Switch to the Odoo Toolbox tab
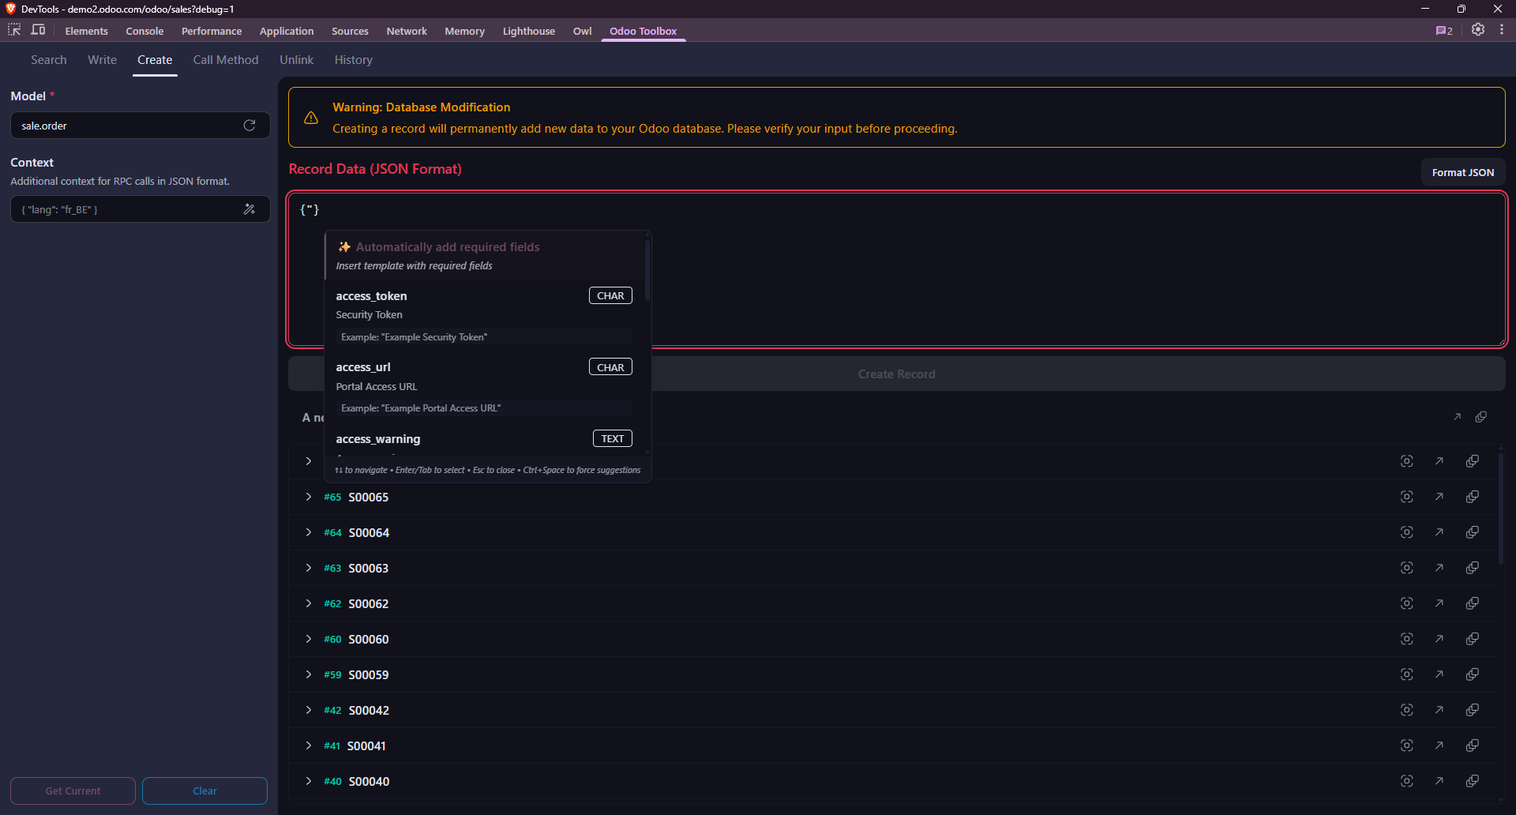Image resolution: width=1516 pixels, height=815 pixels. coord(643,31)
